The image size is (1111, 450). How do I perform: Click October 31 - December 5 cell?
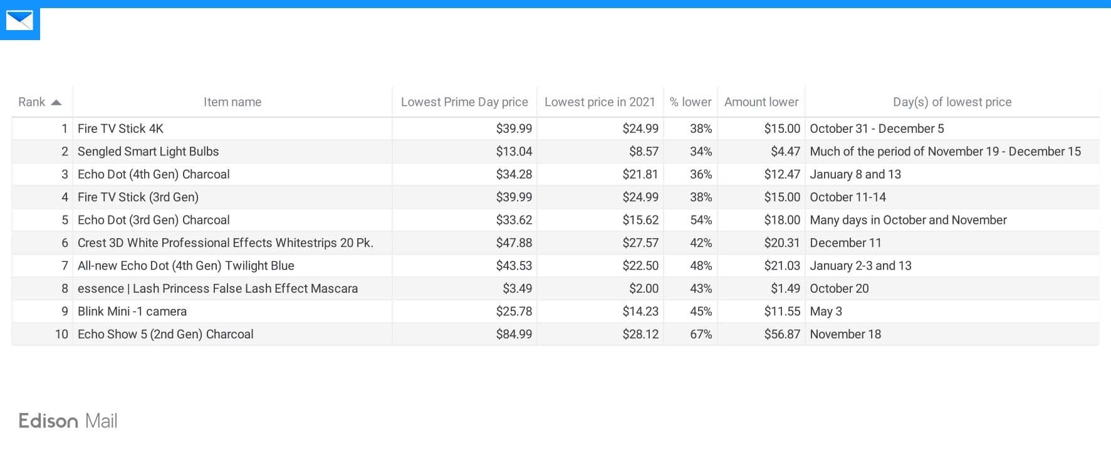pos(877,128)
